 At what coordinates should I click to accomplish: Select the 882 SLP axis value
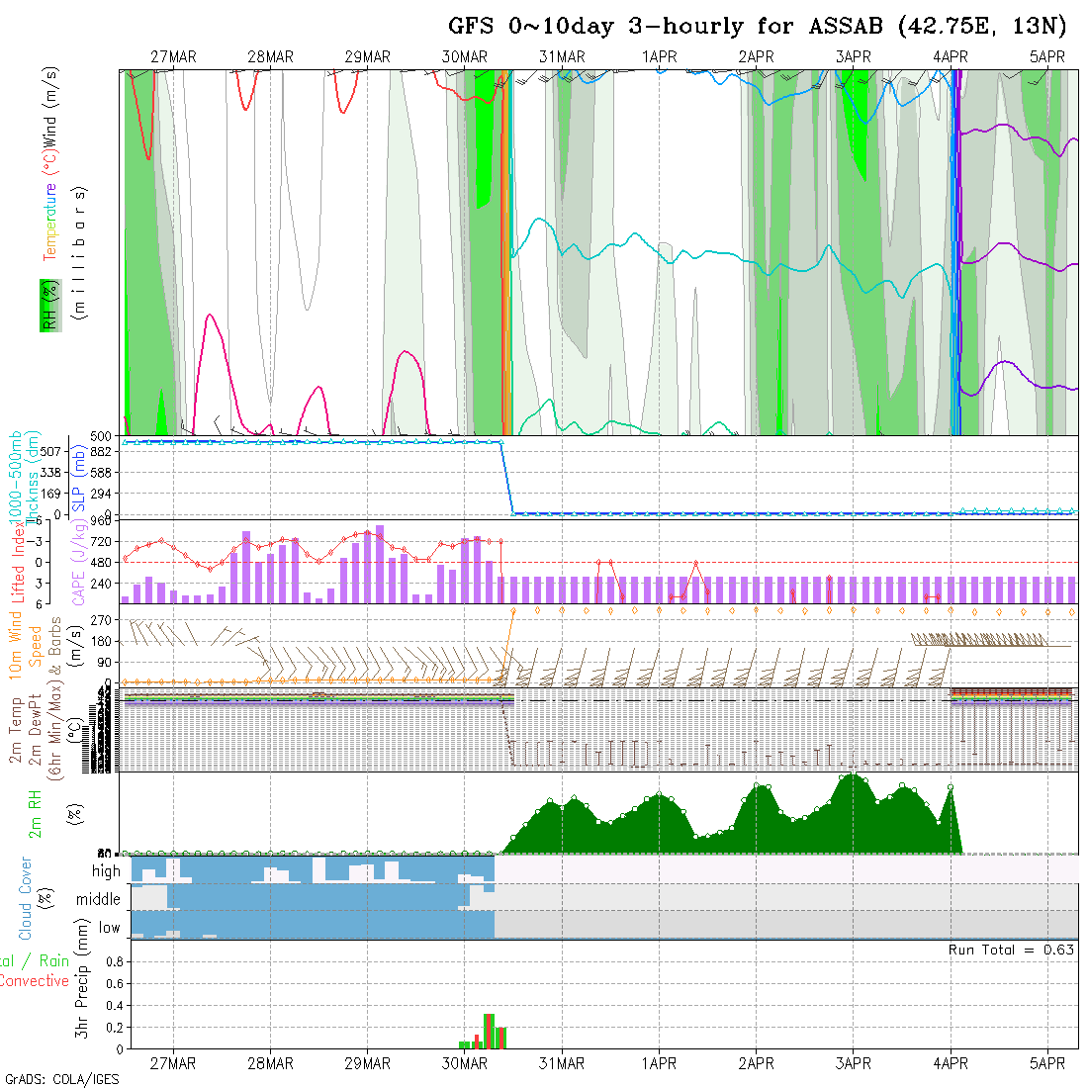101,452
